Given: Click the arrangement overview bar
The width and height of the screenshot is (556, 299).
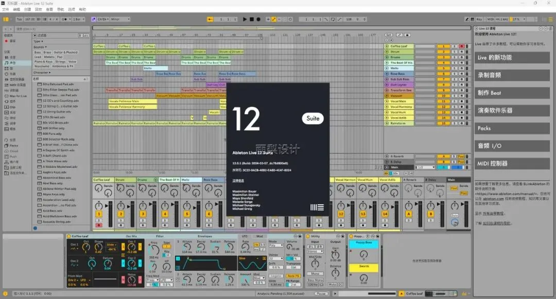Looking at the screenshot, I should coord(282,28).
